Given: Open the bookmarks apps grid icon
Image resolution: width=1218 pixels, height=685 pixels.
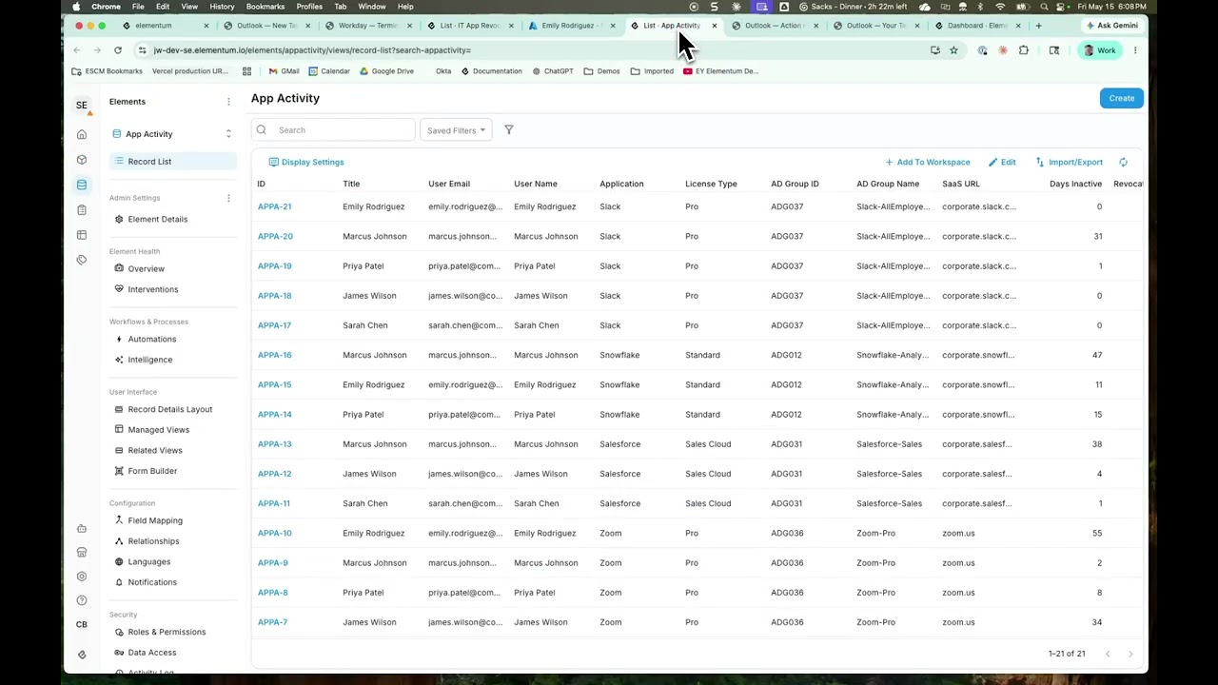Looking at the screenshot, I should click(247, 71).
